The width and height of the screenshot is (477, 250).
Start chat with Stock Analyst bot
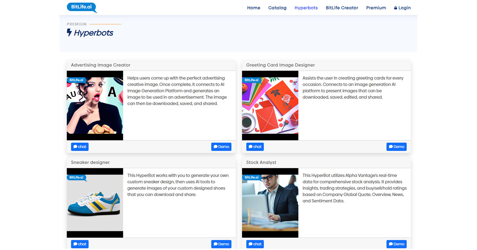click(x=255, y=244)
